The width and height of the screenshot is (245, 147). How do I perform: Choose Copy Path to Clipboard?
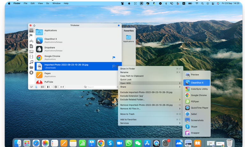(151, 76)
